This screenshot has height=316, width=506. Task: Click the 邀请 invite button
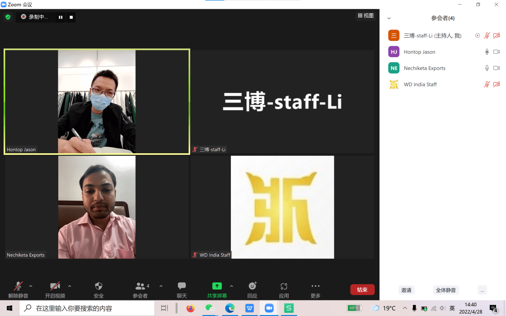[406, 290]
